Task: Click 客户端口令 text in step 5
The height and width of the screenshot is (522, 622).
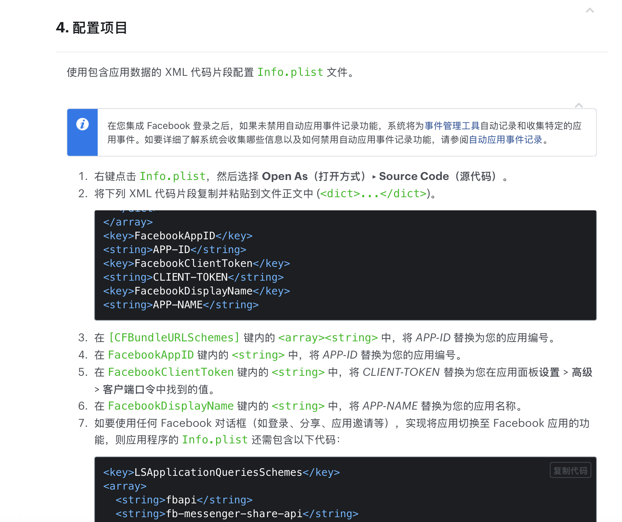Action: [129, 390]
